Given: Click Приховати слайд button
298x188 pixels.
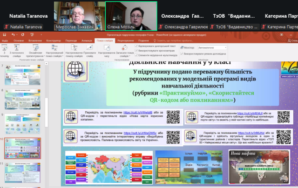Looking at the screenshot, I should (x=89, y=51).
